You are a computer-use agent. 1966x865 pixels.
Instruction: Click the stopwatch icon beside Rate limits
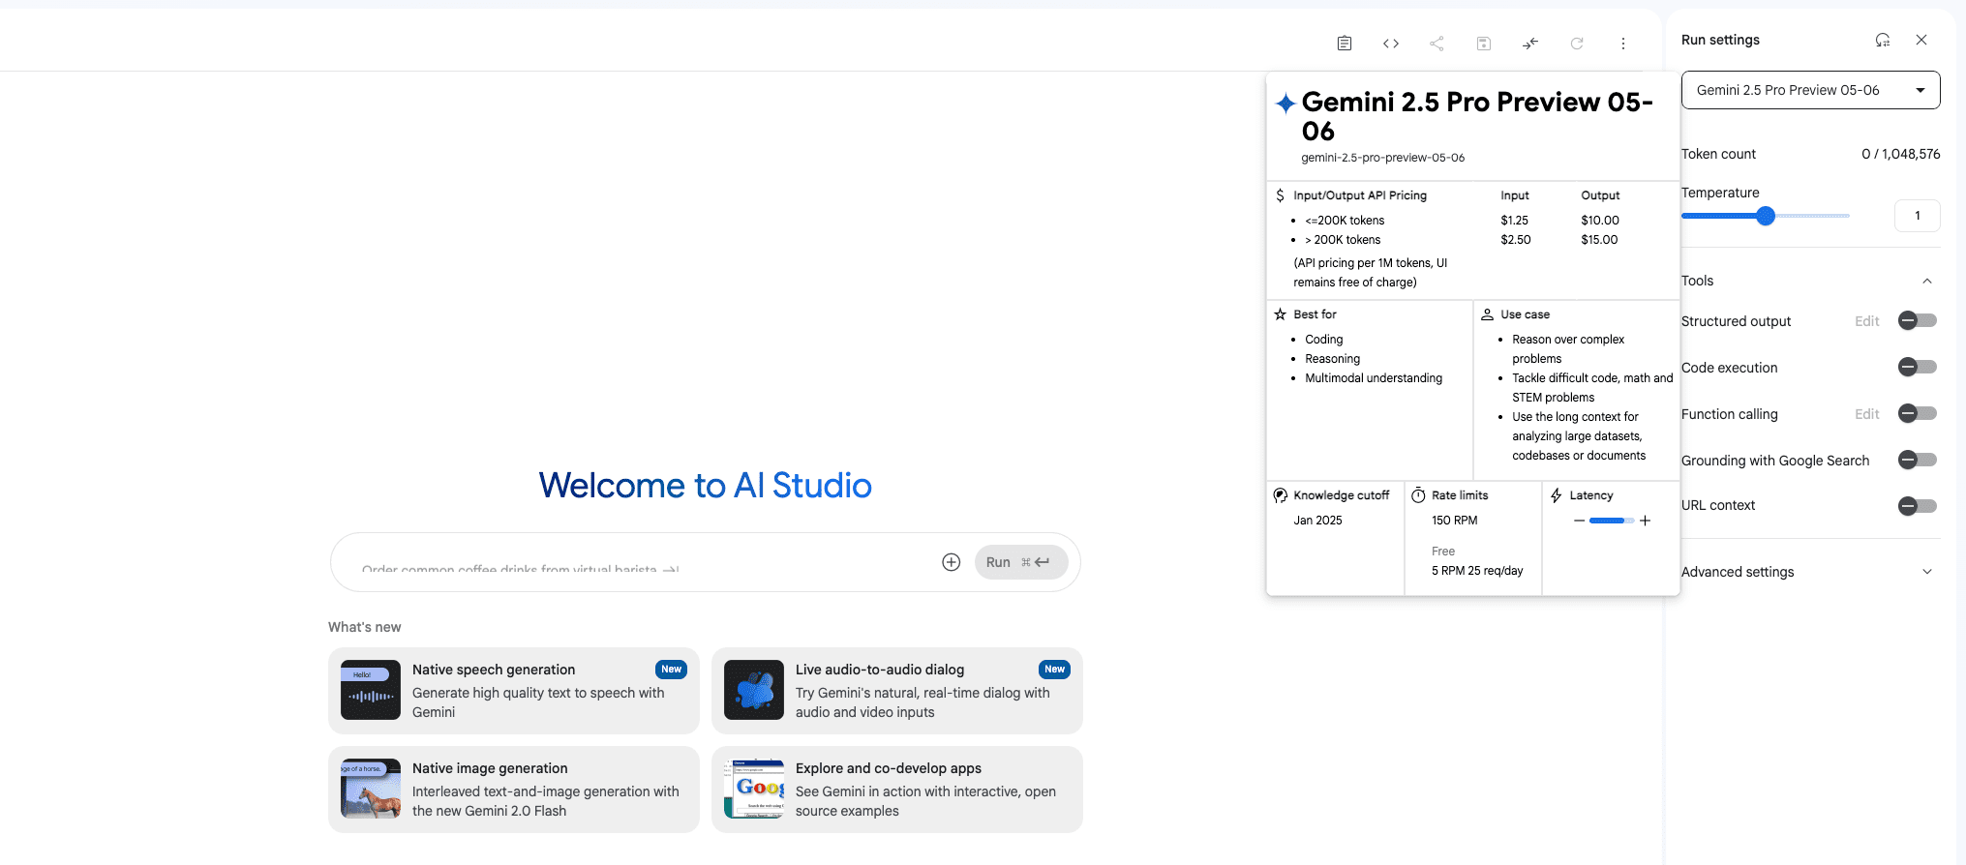point(1418,495)
